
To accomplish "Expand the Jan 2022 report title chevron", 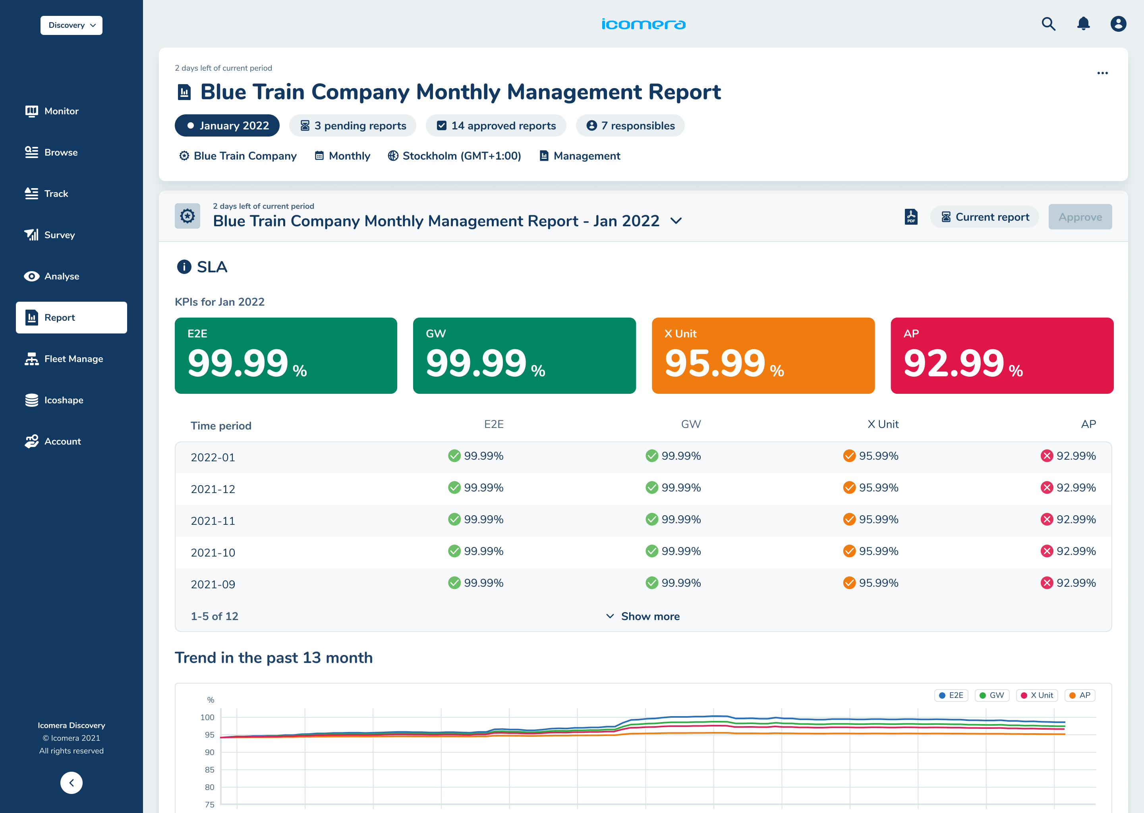I will (x=676, y=221).
